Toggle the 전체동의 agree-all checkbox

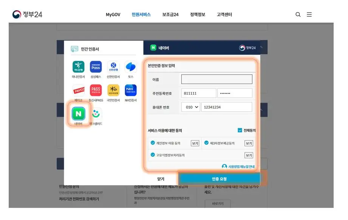tap(240, 131)
